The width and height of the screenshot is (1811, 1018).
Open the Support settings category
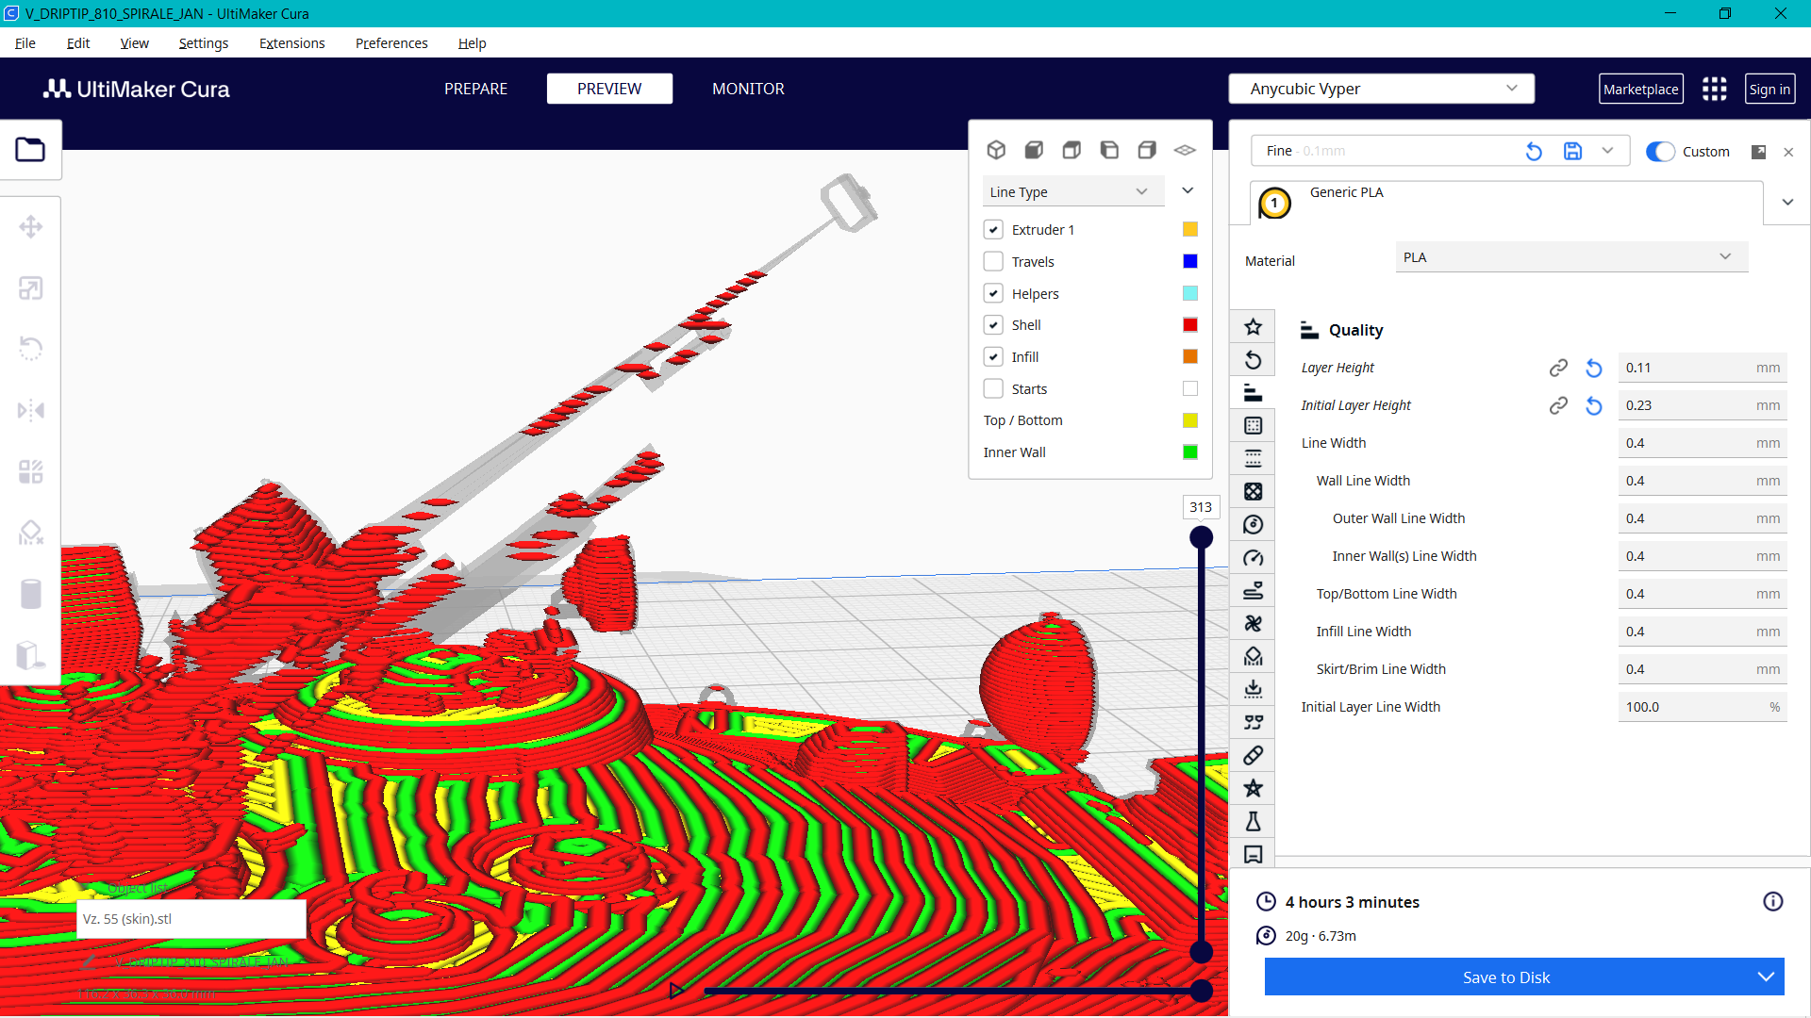[1253, 656]
